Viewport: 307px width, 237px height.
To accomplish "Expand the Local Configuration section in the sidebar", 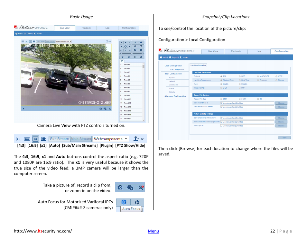I will (x=173, y=66).
